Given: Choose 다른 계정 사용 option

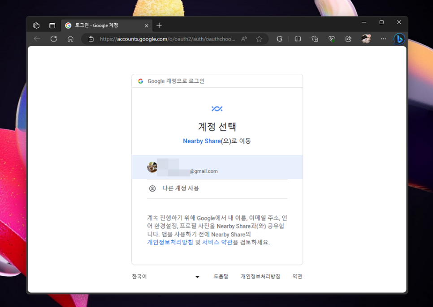Looking at the screenshot, I should (217, 188).
